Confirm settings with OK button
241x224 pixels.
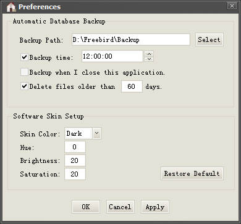click(x=86, y=207)
